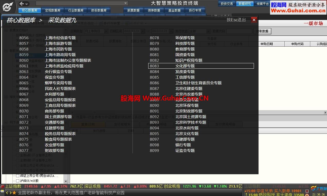Select 8084 发改委专题
327x196 pixels.
point(172,71)
